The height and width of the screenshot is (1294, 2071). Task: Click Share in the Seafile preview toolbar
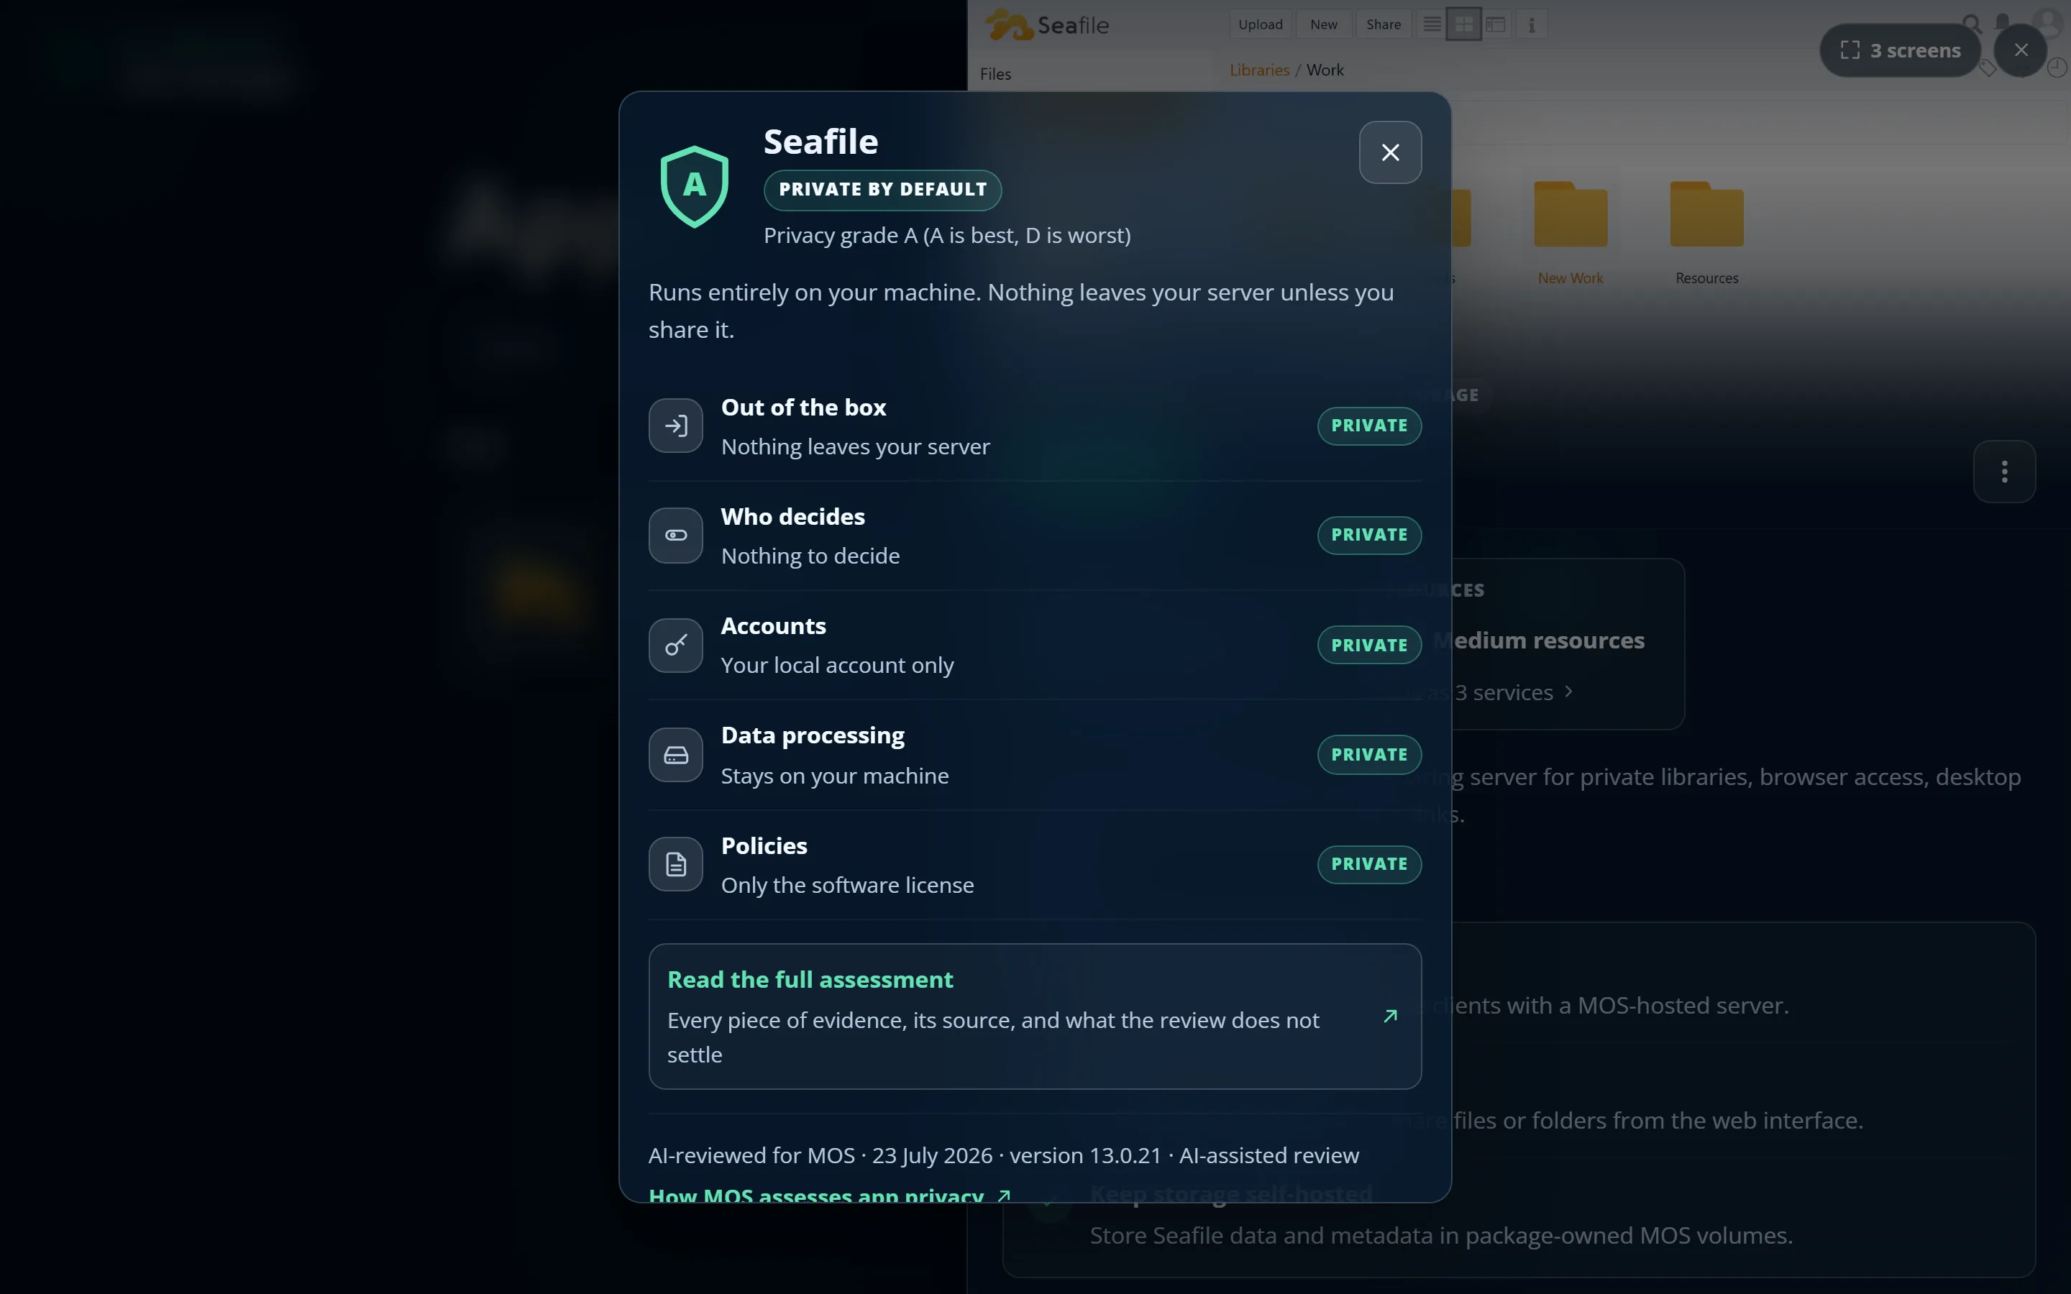1383,24
